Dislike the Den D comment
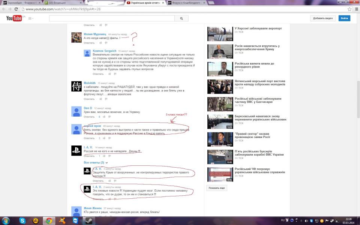360x225 pixels. coord(109,117)
